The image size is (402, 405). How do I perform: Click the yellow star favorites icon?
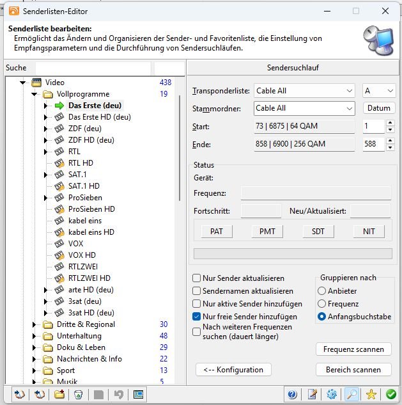click(x=371, y=394)
